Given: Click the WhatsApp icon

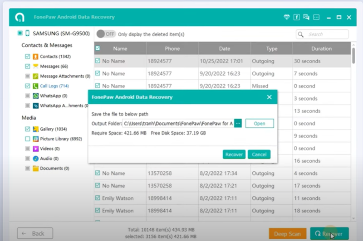Looking at the screenshot, I should (x=35, y=96).
